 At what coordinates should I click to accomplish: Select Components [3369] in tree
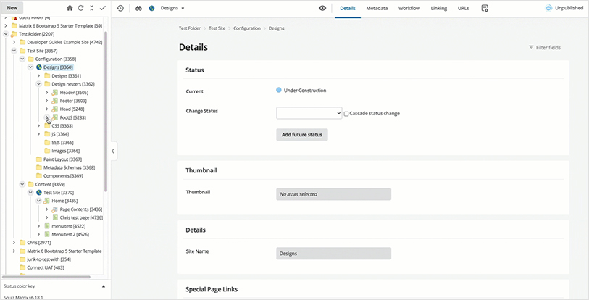[x=63, y=176]
